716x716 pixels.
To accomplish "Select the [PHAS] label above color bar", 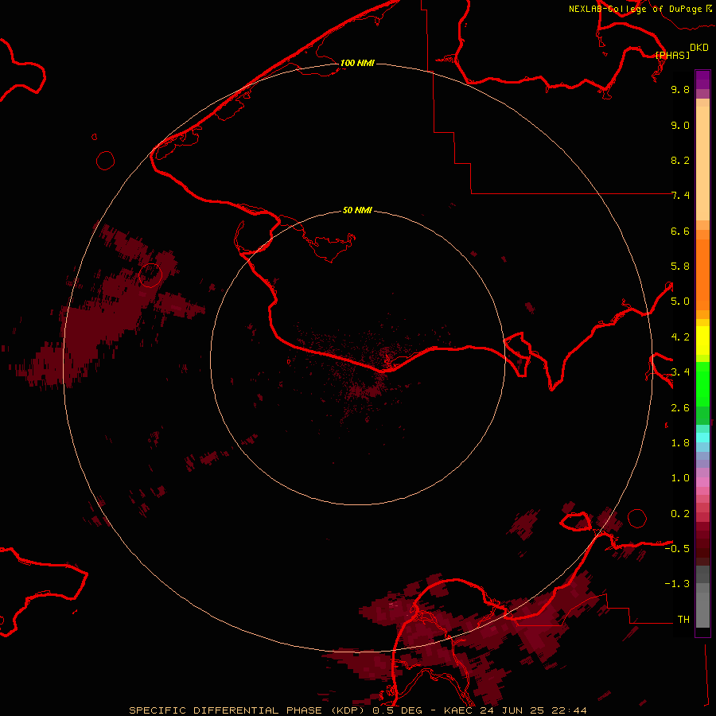I will pos(672,55).
